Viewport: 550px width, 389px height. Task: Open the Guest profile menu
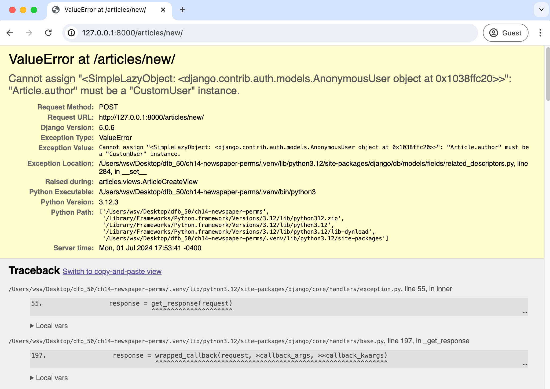[505, 33]
